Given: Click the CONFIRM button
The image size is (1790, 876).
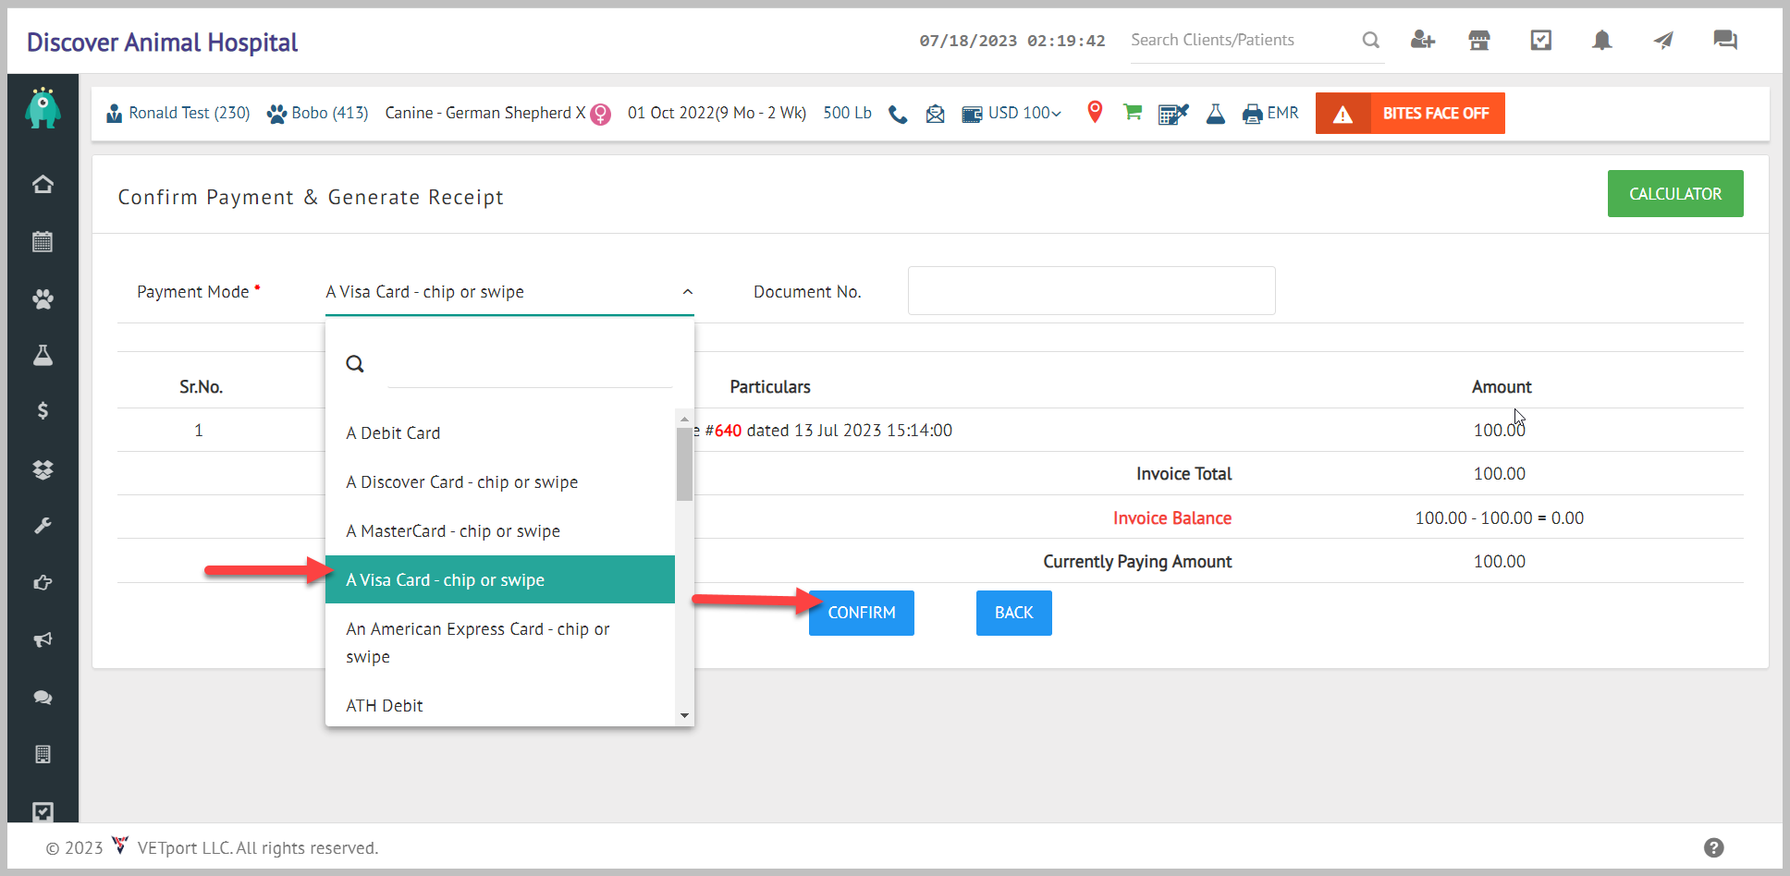Looking at the screenshot, I should [x=861, y=613].
